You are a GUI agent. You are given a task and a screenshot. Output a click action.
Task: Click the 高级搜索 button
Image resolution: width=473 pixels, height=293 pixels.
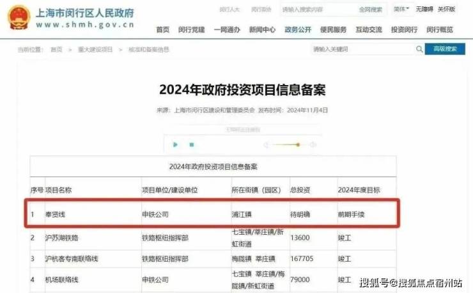445,49
